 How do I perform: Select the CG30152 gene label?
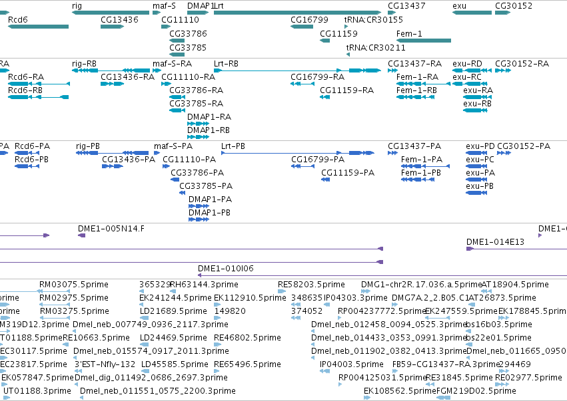(x=514, y=6)
